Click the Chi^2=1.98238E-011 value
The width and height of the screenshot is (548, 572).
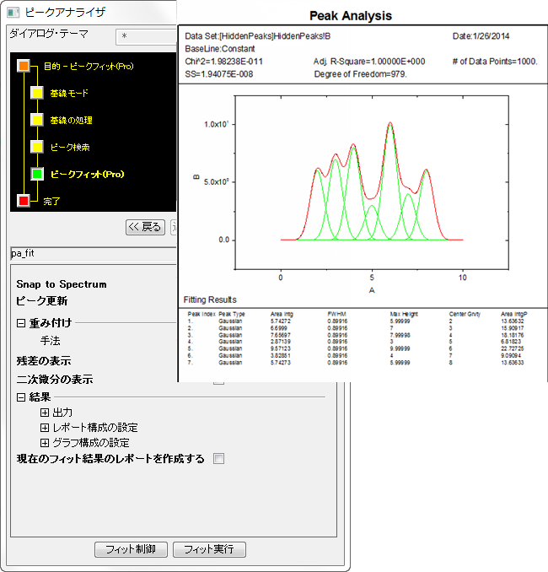tap(224, 62)
